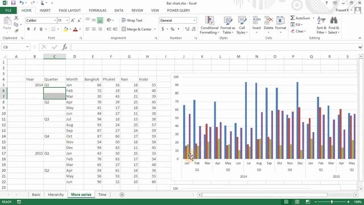Click AutoSum button
Image resolution: width=364 pixels, height=205 pixels.
[300, 18]
